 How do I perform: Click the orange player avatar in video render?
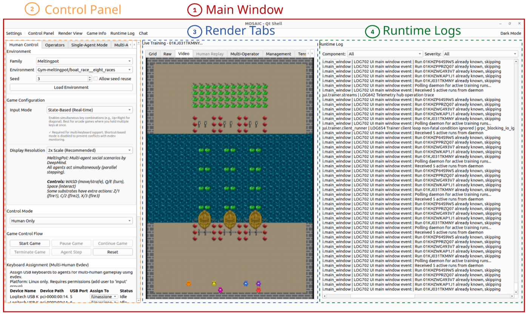point(189,283)
